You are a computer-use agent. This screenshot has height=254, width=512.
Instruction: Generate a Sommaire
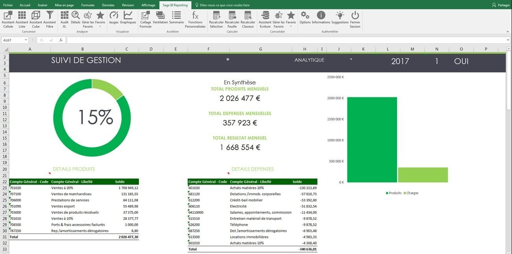tap(176, 18)
